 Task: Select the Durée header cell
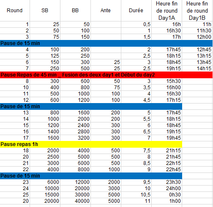[x=136, y=11]
